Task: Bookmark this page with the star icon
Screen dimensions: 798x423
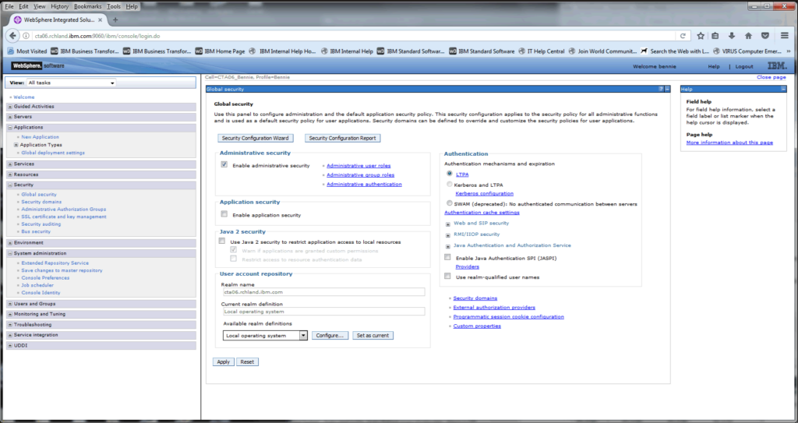Action: (x=701, y=36)
